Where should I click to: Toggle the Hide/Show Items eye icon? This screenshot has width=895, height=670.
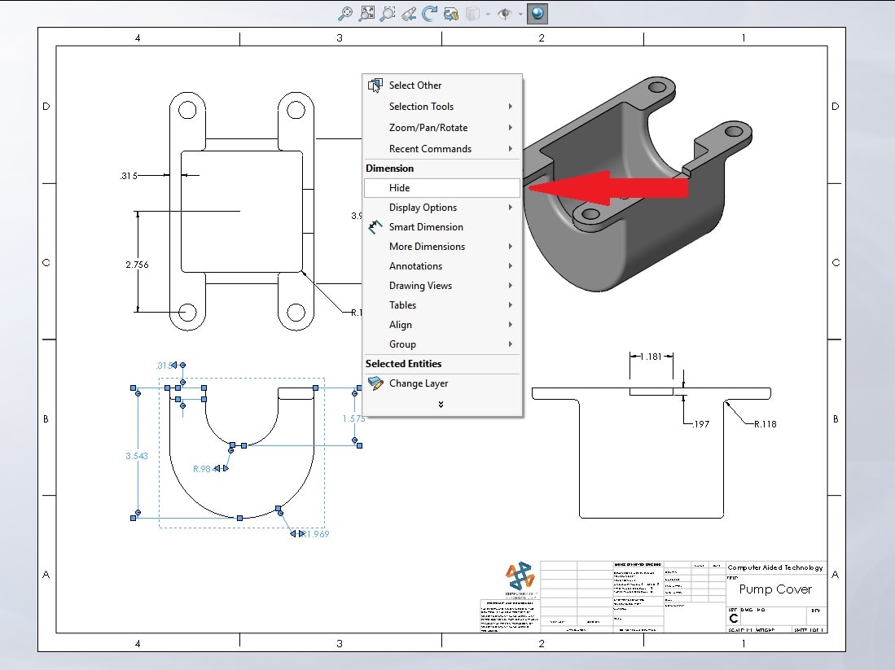click(x=503, y=14)
